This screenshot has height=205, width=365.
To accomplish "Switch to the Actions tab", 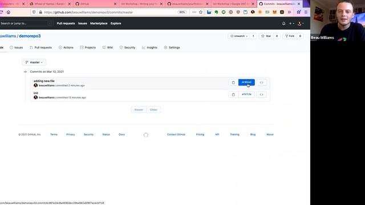I will (x=66, y=47).
